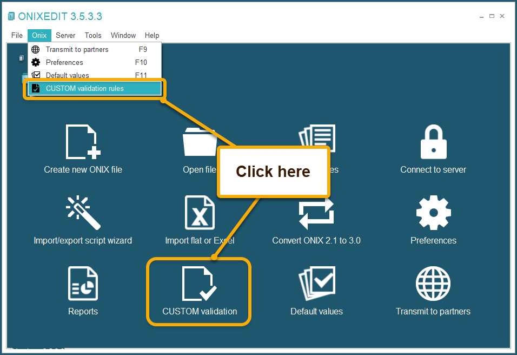This screenshot has width=517, height=355.
Task: Pick Default values F11 from Onix menu
Action: tap(95, 75)
